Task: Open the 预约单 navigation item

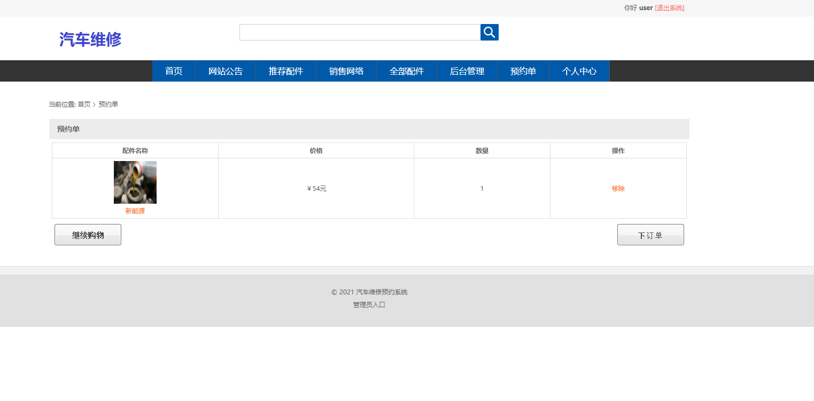Action: pyautogui.click(x=523, y=71)
